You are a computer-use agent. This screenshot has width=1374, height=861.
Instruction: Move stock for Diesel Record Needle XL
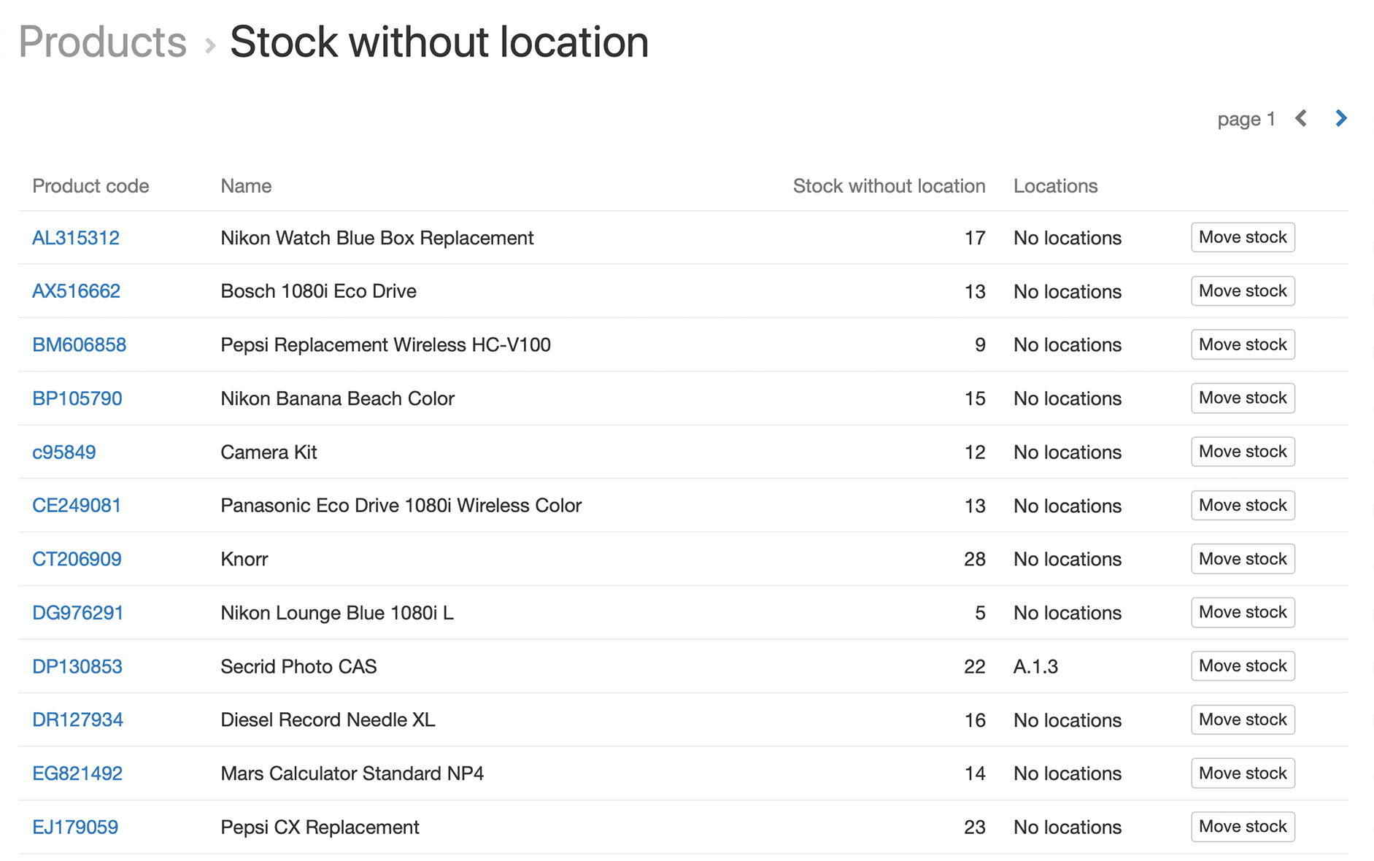1243,719
